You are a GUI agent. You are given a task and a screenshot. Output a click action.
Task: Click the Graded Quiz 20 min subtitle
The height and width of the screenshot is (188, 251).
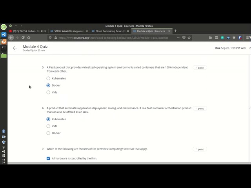tap(34, 51)
